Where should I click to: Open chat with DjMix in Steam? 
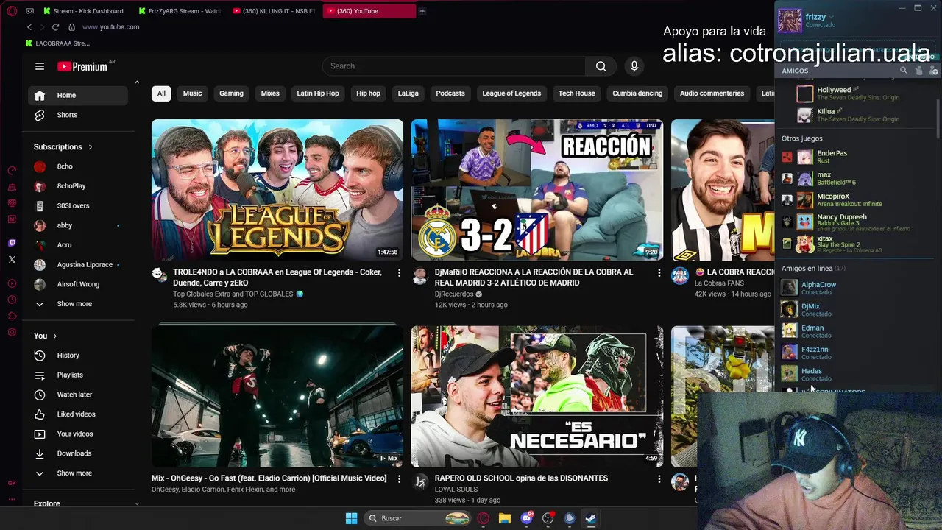pos(854,310)
